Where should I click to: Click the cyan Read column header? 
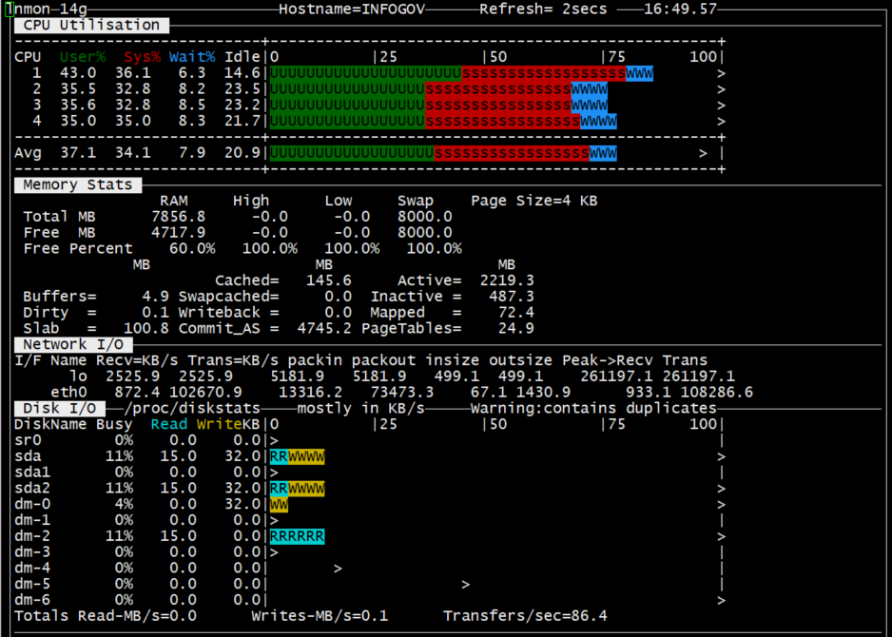click(169, 424)
